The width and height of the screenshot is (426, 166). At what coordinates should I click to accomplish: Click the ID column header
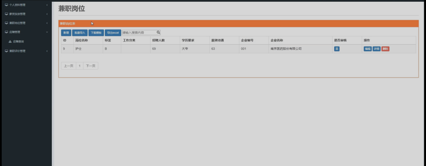click(x=68, y=40)
